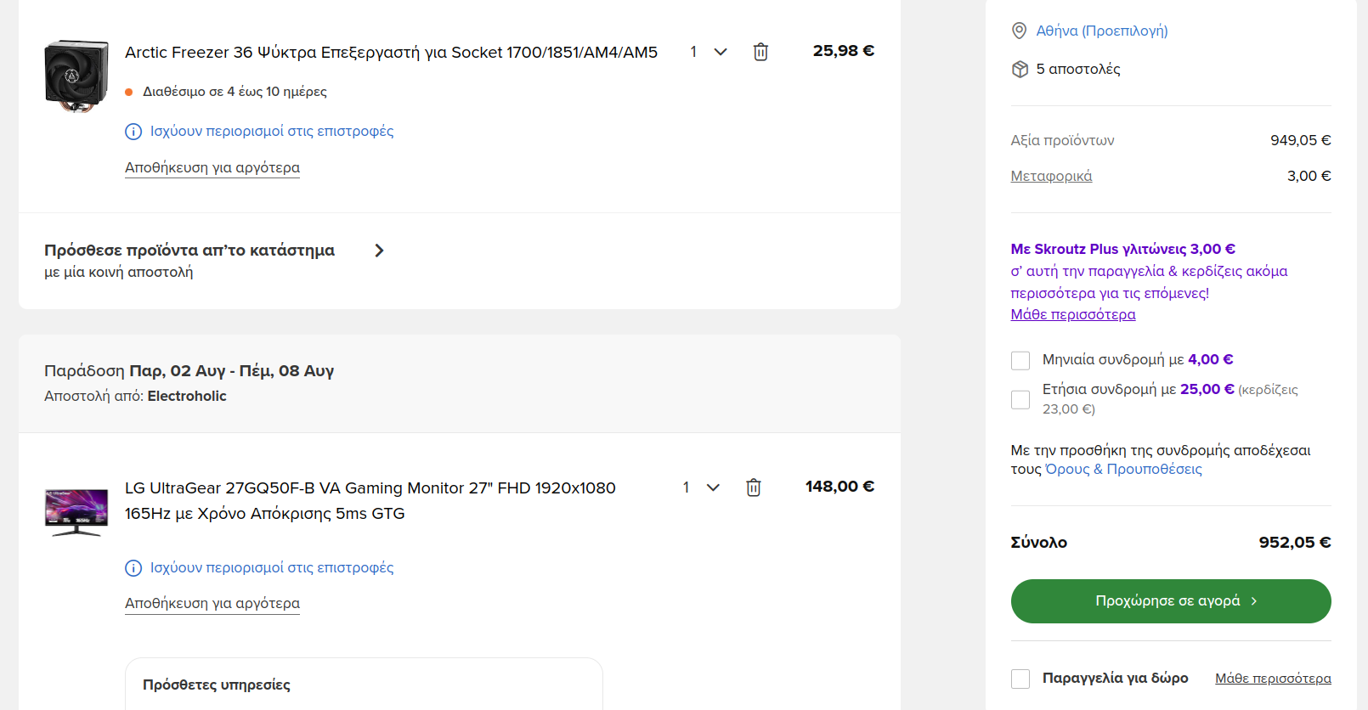Click the 3,00 € shipping cost
This screenshot has width=1368, height=710.
pyautogui.click(x=1309, y=176)
